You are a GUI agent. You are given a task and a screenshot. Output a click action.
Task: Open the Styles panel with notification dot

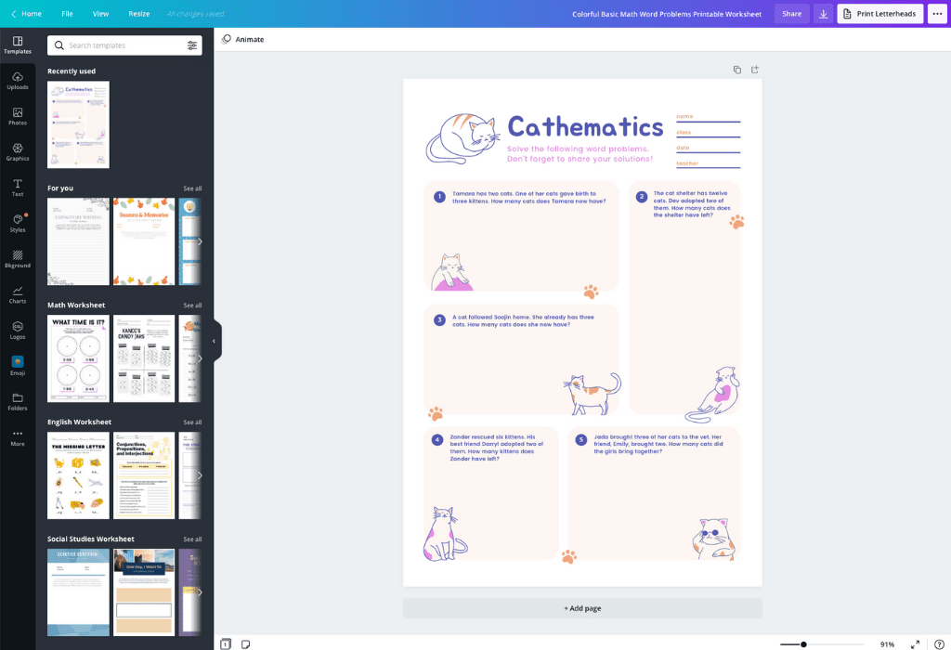(x=18, y=222)
